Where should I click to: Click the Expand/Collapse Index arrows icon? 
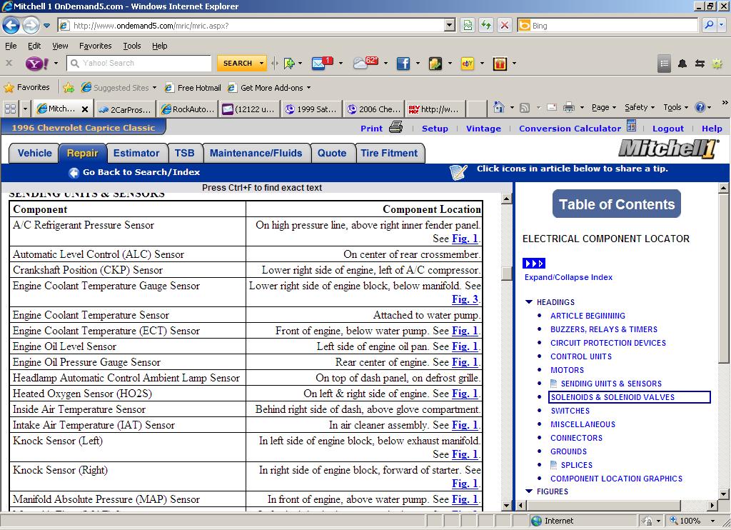pyautogui.click(x=533, y=264)
